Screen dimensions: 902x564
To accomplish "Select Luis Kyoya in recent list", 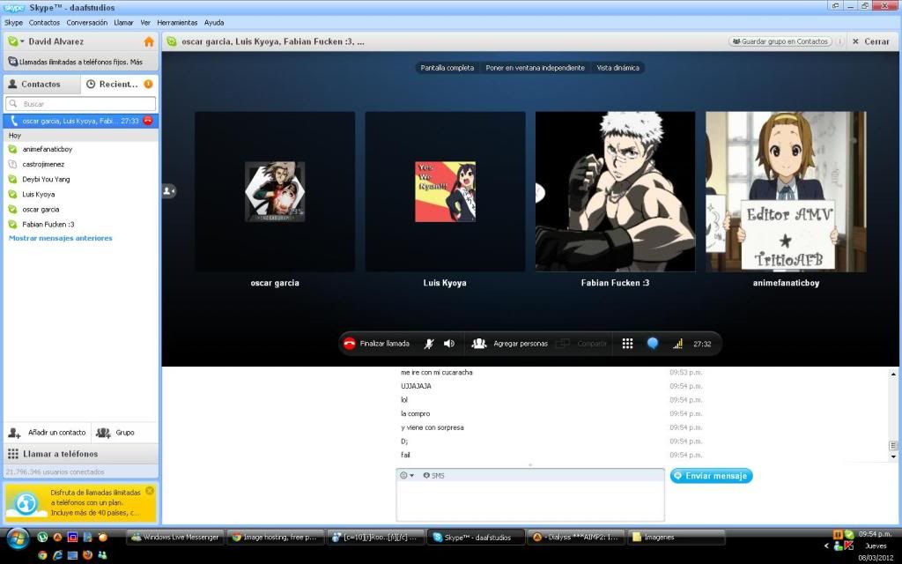I will pos(80,194).
